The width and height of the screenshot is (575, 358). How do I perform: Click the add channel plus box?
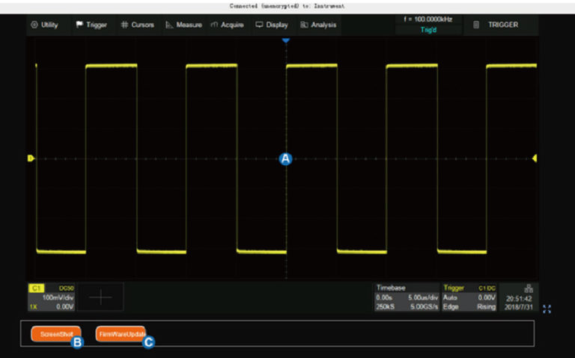click(x=101, y=297)
